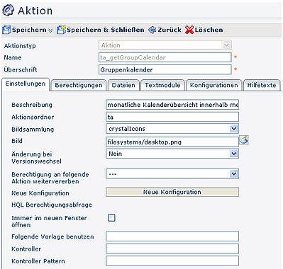Click the Bildsammlung label text
283x269 pixels.
tap(33, 130)
